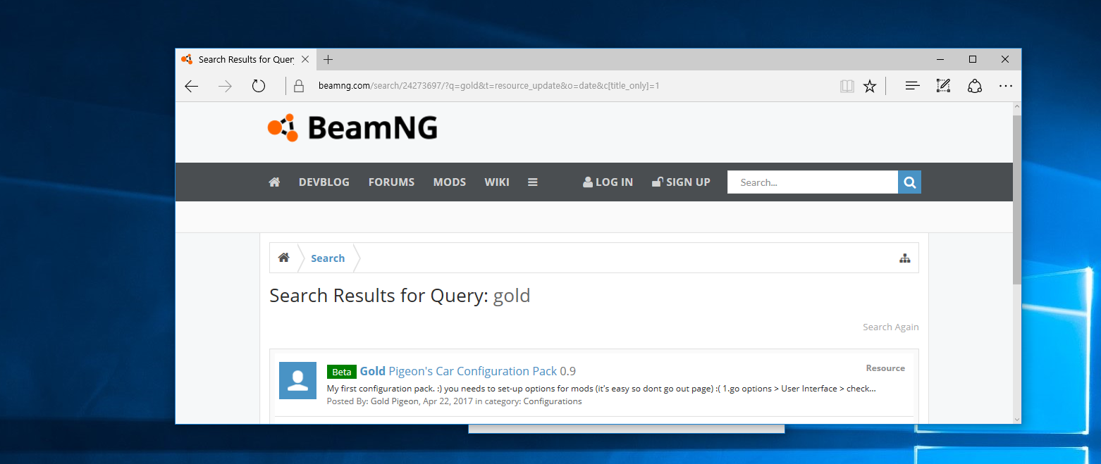1101x464 pixels.
Task: Click the Resource label on the result
Action: 885,368
